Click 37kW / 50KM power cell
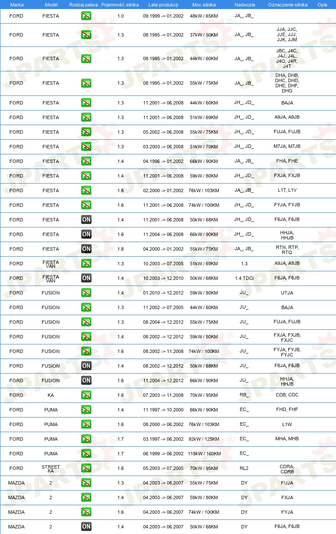 [204, 35]
